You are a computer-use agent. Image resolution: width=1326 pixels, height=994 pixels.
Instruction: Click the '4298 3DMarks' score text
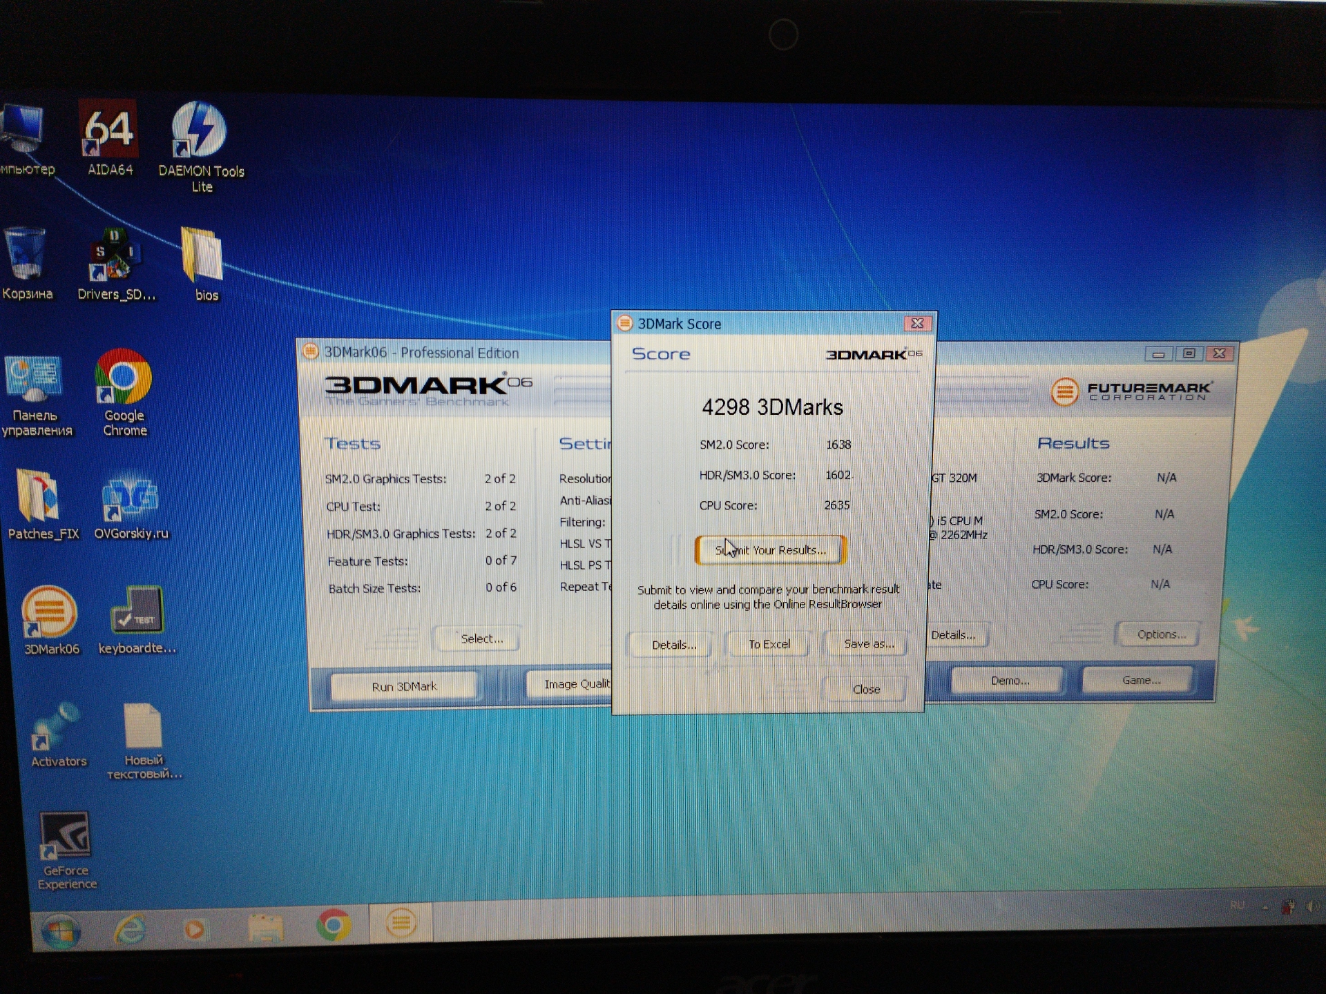(772, 407)
